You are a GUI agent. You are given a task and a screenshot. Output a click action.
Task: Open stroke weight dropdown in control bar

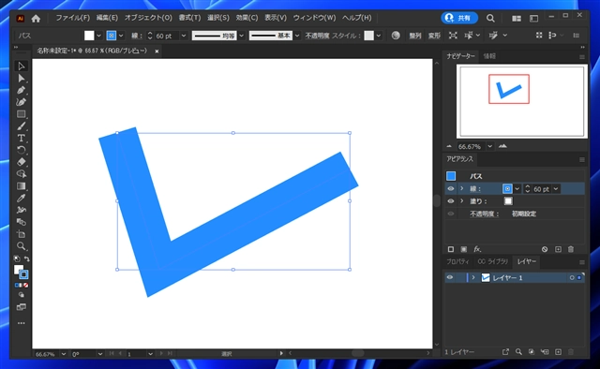tap(184, 36)
